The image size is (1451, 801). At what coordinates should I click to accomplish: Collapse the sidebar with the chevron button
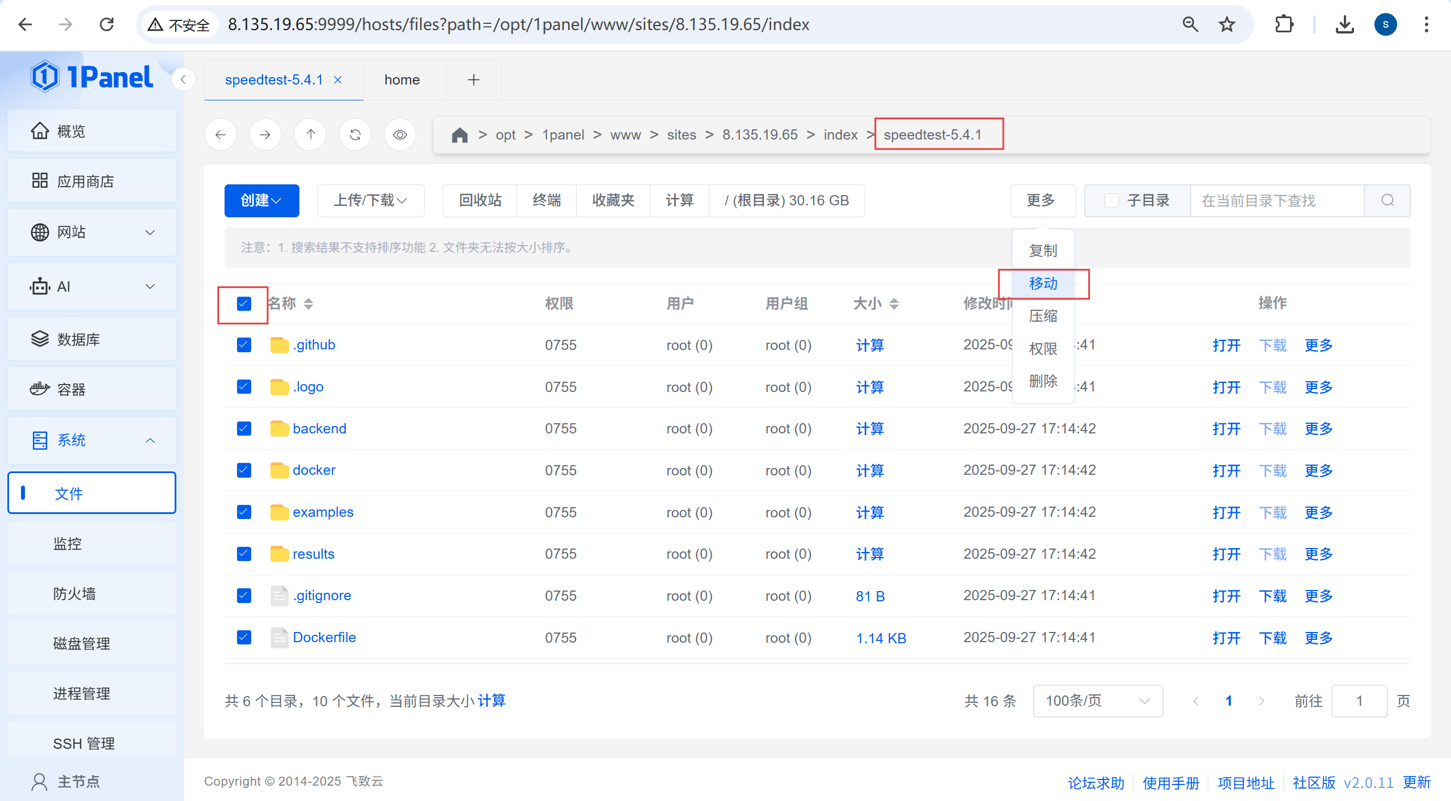[x=183, y=79]
